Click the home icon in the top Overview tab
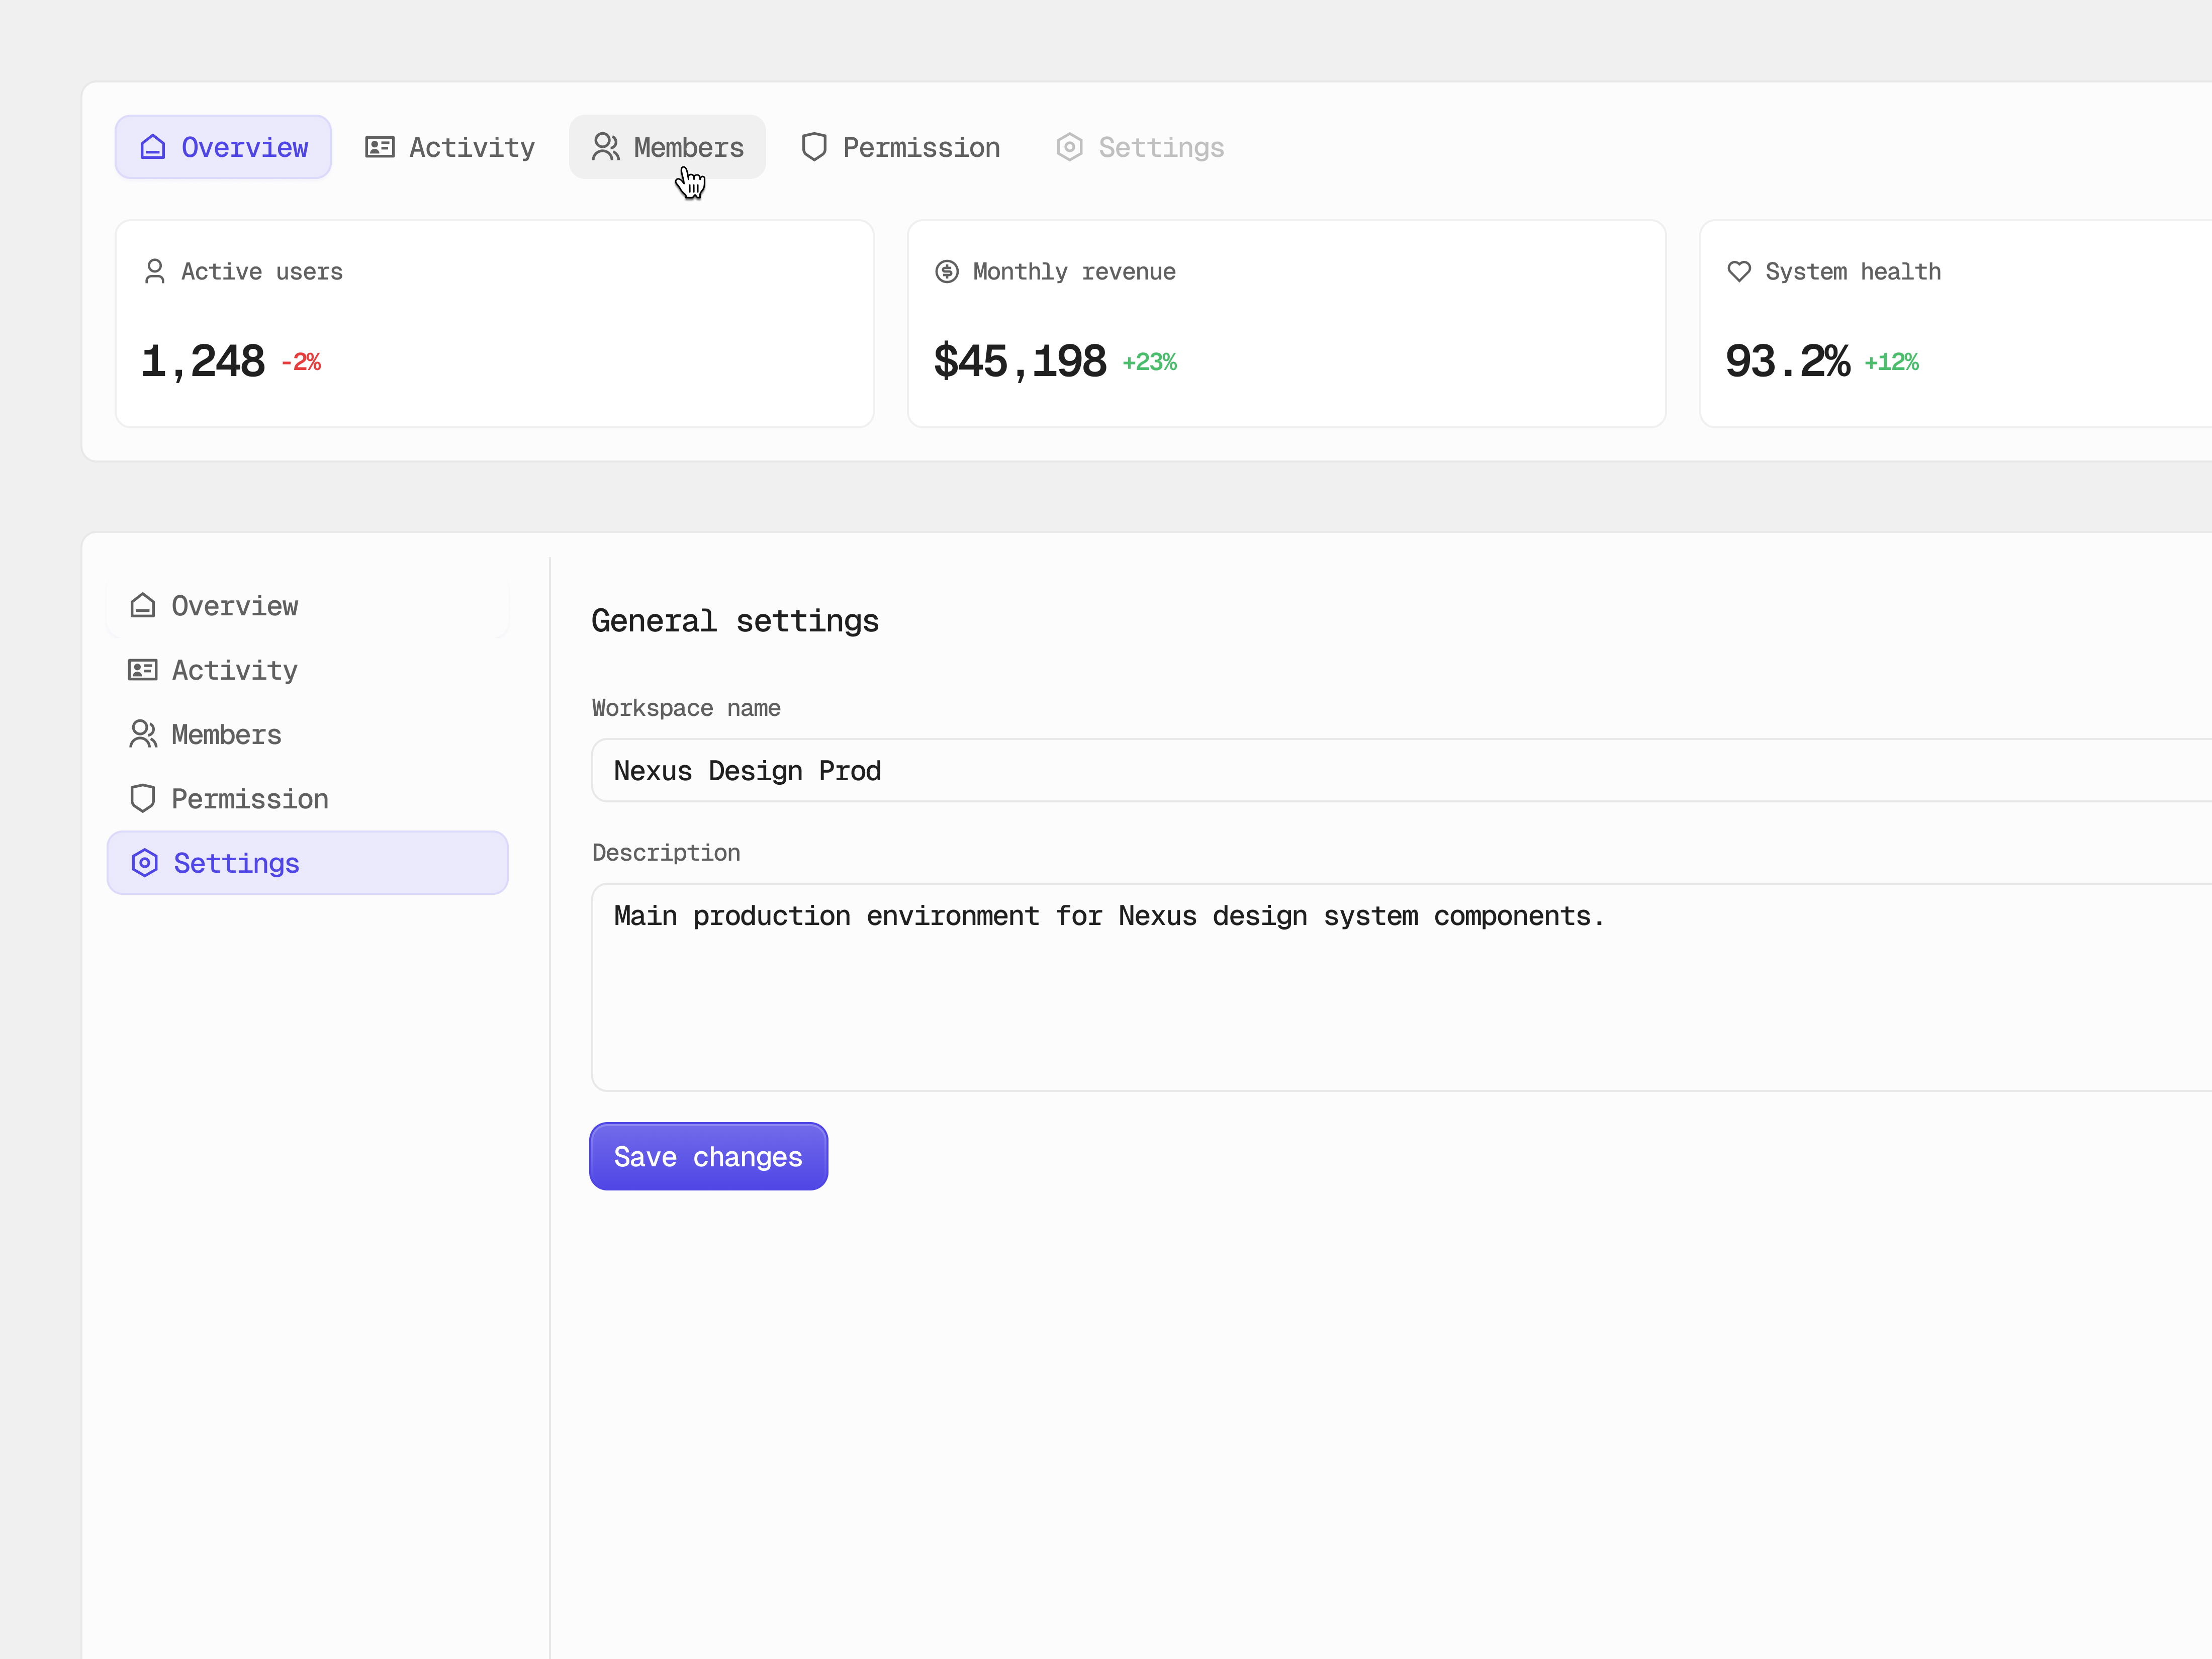 click(x=153, y=147)
